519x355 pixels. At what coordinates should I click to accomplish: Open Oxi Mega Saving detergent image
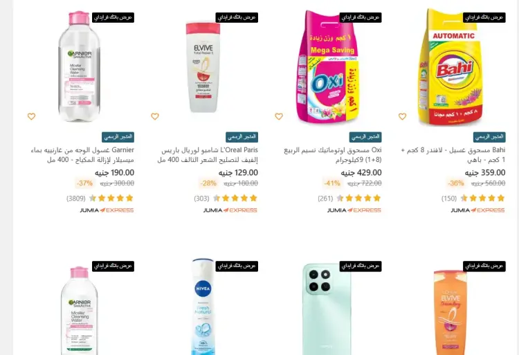[328, 66]
